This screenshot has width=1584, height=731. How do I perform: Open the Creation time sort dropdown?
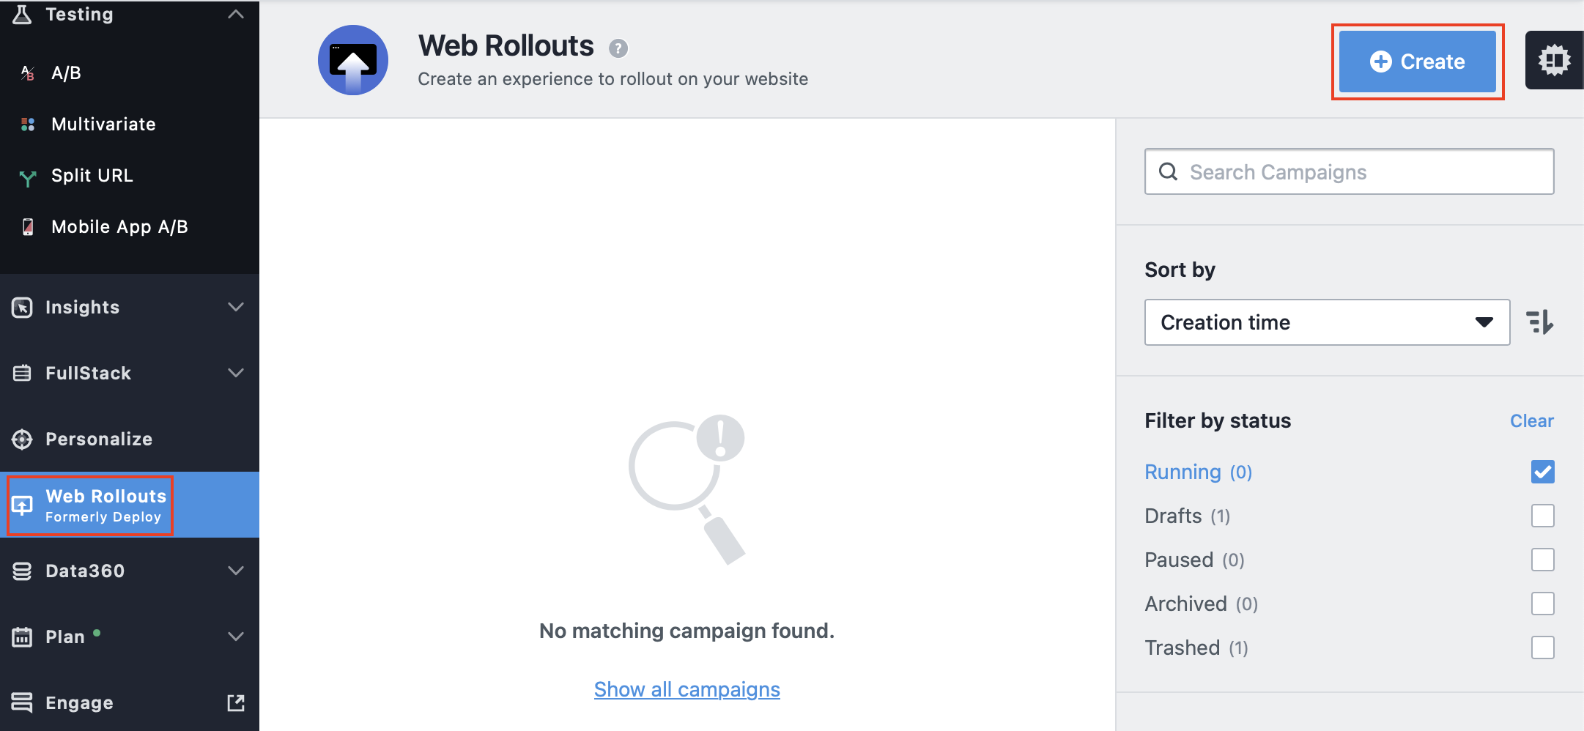tap(1327, 322)
